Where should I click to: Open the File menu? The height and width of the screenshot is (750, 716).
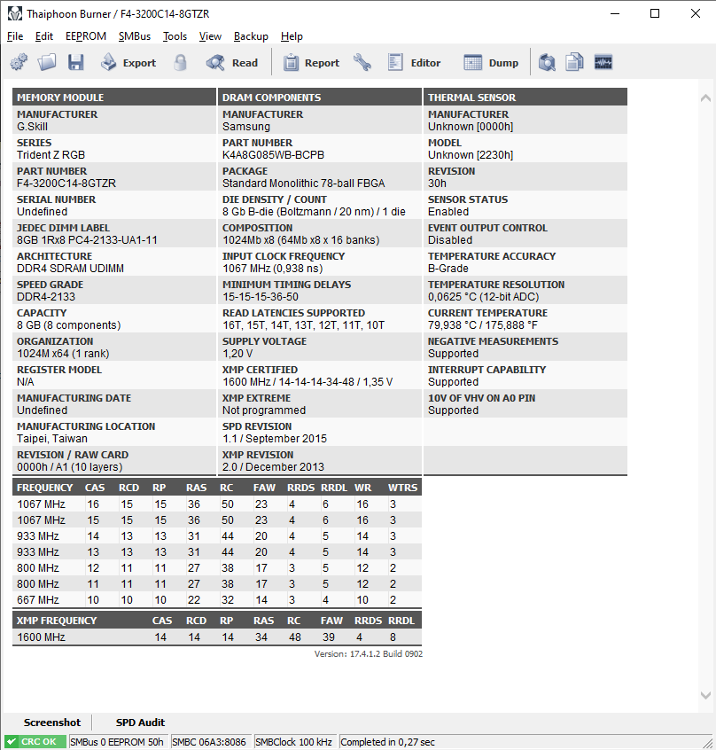[x=15, y=36]
